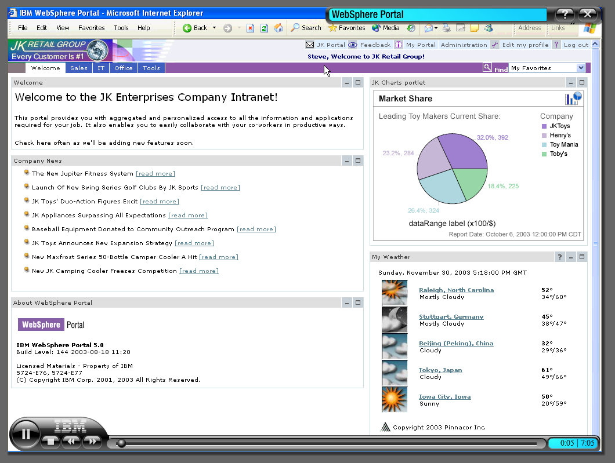This screenshot has height=463, width=615.
Task: Open the Back button dropdown arrow
Action: tap(214, 27)
